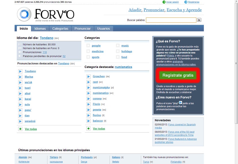The image size is (238, 164).
Task: Play the pronunciation of tuari
Action: coord(20,88)
